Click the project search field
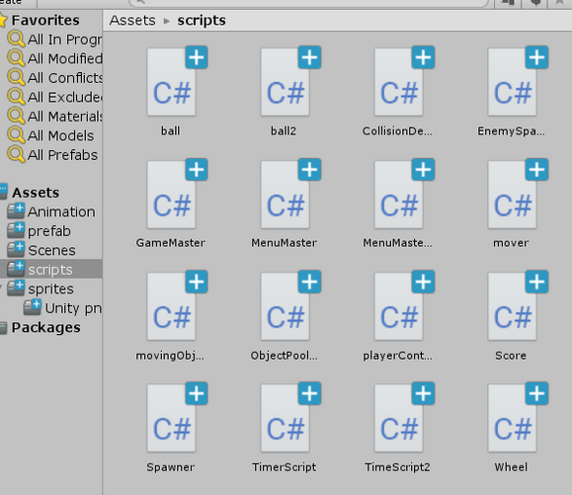Screen dimensions: 572x495 tap(309, 3)
